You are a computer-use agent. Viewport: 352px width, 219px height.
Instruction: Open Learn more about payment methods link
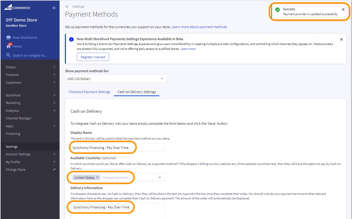(199, 27)
